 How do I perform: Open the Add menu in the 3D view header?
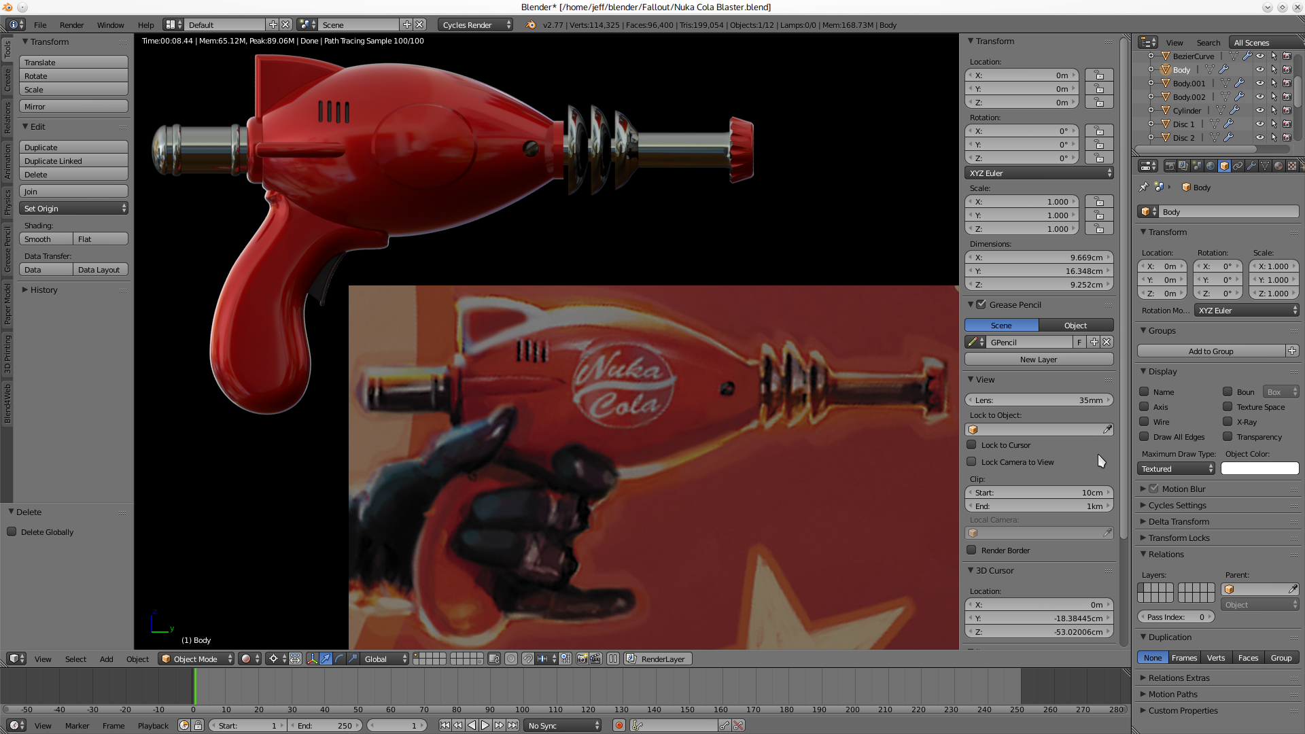(106, 659)
